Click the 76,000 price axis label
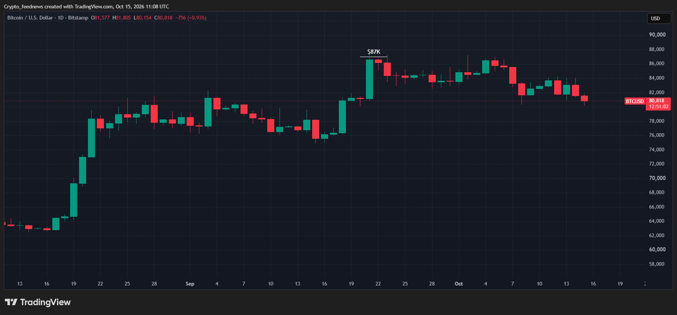The image size is (677, 315). point(657,135)
